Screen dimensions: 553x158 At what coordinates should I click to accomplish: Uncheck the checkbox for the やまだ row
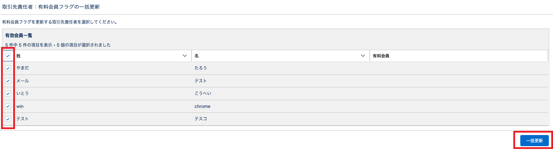click(x=8, y=68)
